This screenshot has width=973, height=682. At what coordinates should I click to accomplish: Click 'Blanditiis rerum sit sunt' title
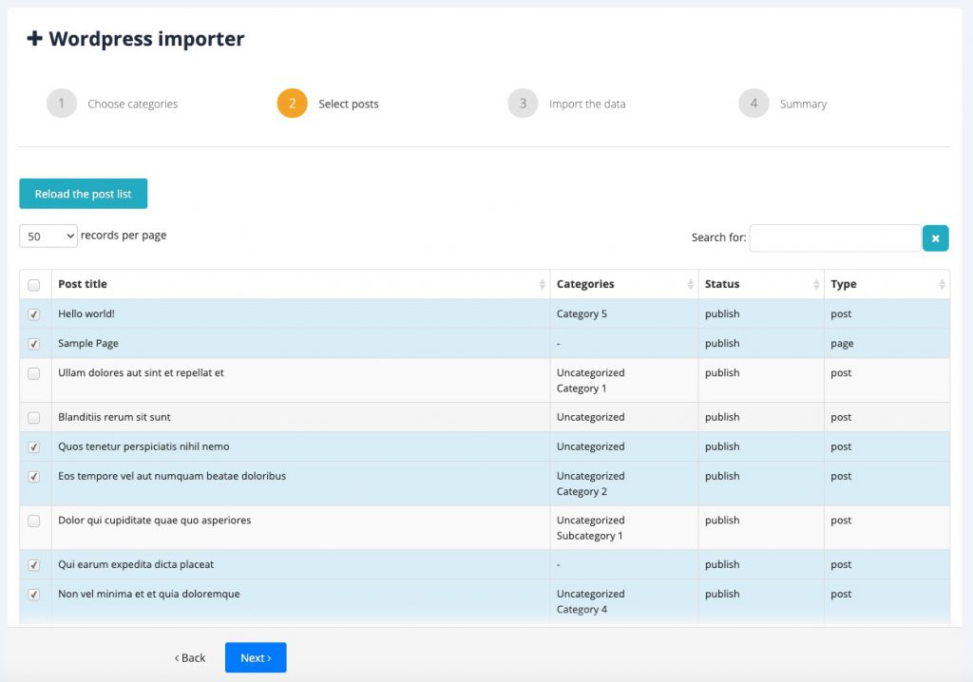pos(114,417)
